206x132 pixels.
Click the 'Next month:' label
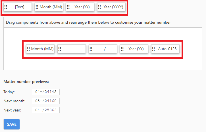tap(14, 101)
